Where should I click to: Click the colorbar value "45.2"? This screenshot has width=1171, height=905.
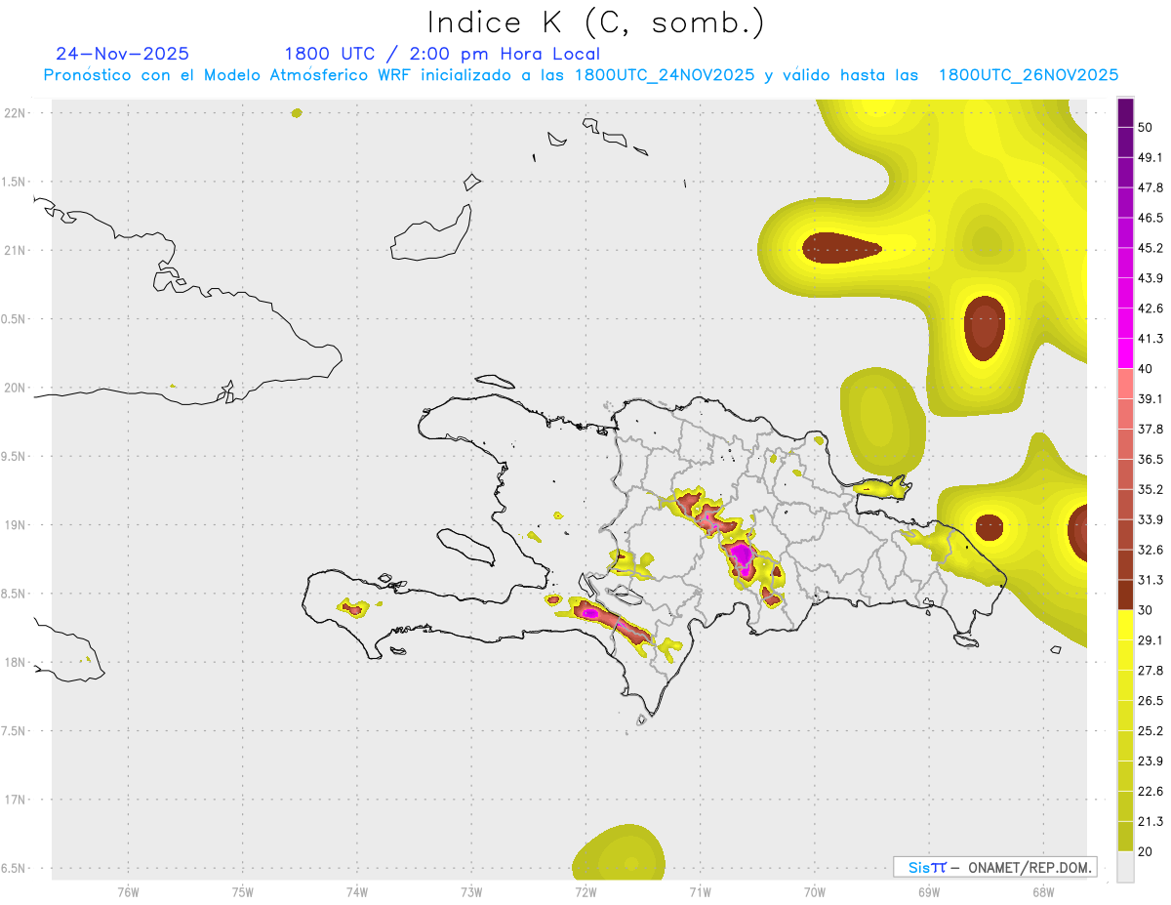[x=1151, y=248]
